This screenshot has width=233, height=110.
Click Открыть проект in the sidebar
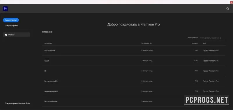(x=11, y=26)
